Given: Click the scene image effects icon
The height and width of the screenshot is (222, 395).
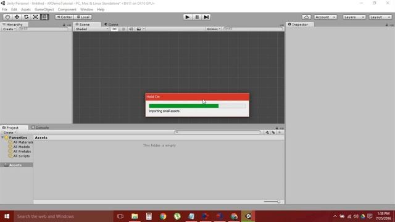Looking at the screenshot, I should [138, 29].
